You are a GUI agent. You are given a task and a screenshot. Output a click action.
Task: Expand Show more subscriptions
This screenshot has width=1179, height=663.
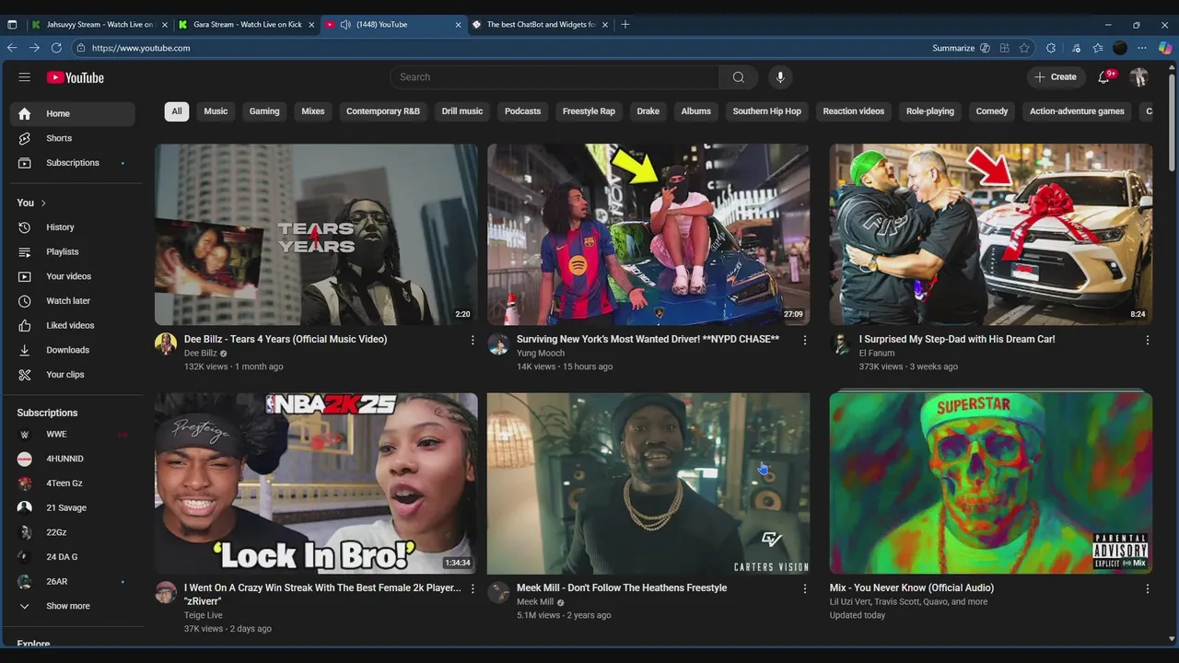(x=73, y=606)
